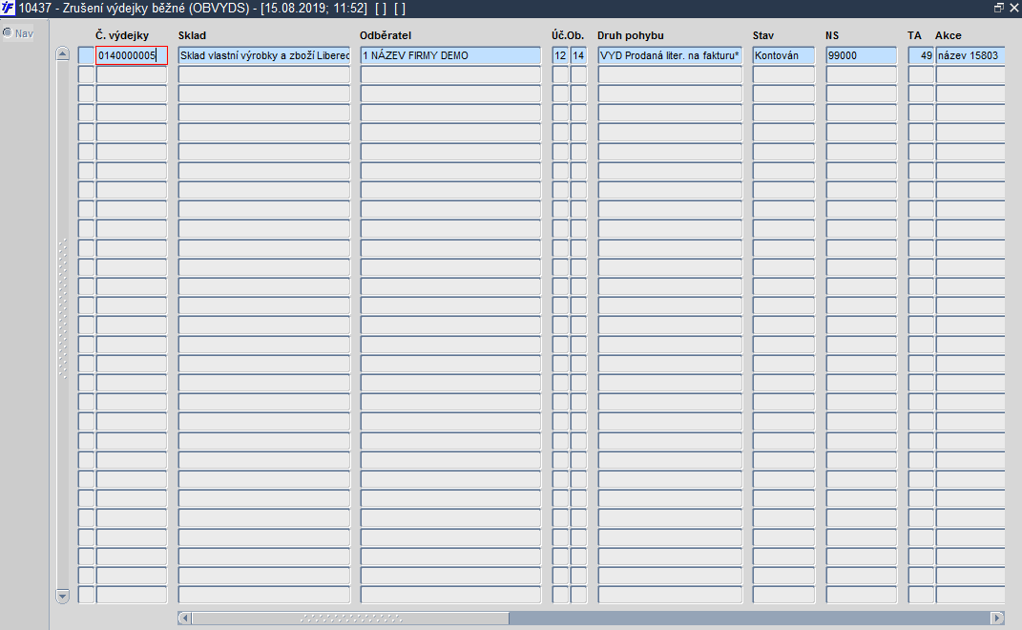Image resolution: width=1022 pixels, height=630 pixels.
Task: Click the Úč. cell containing 12
Action: tap(560, 55)
